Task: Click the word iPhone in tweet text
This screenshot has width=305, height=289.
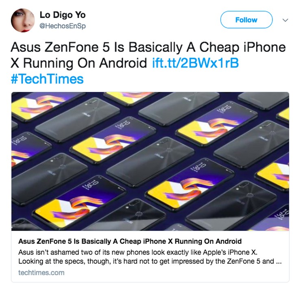Action: 264,47
